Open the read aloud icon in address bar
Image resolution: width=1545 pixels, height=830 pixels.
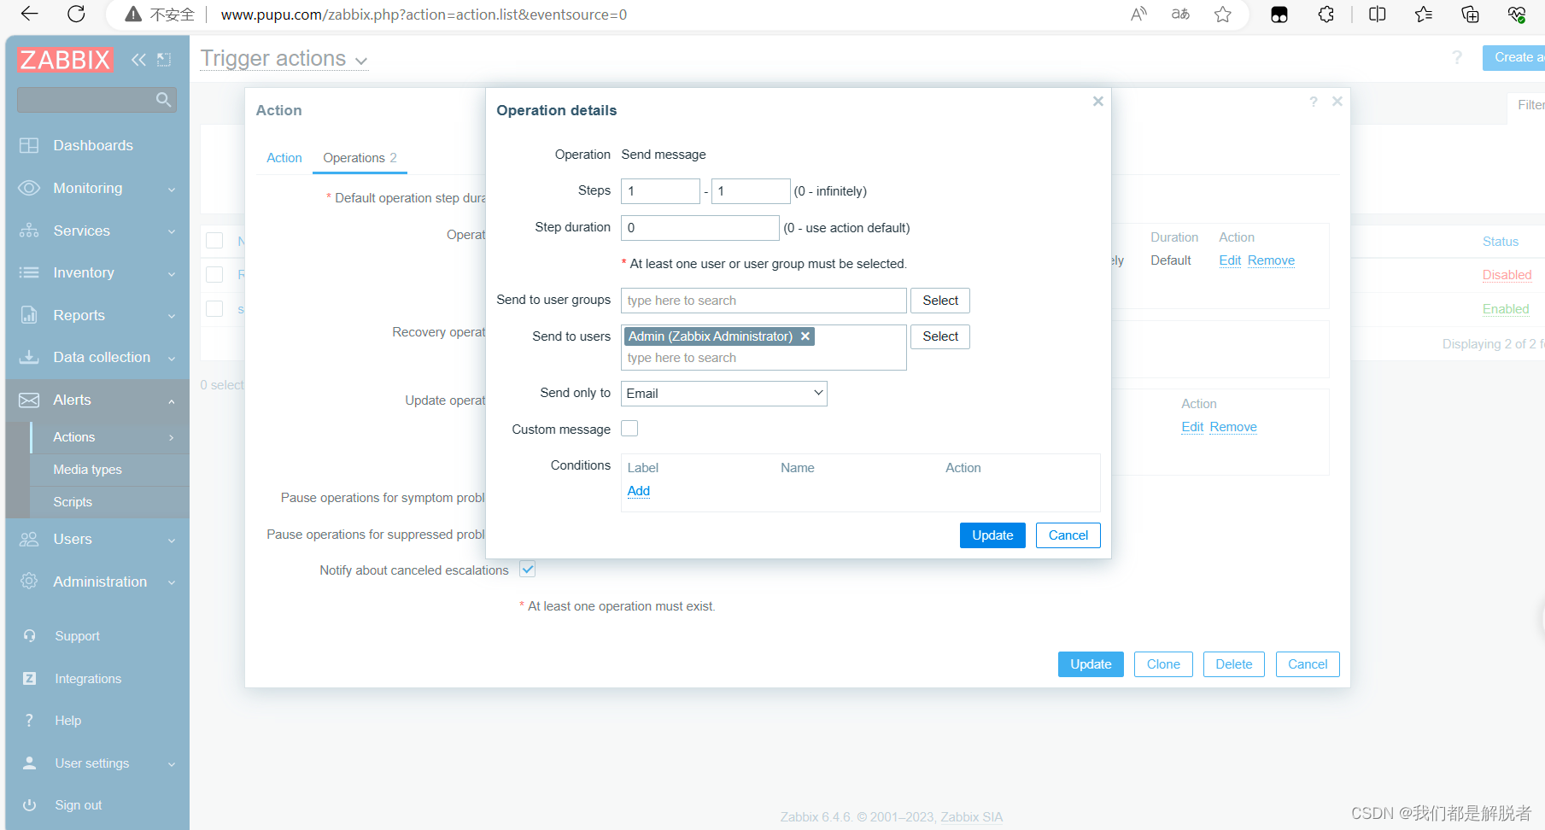[x=1138, y=14]
